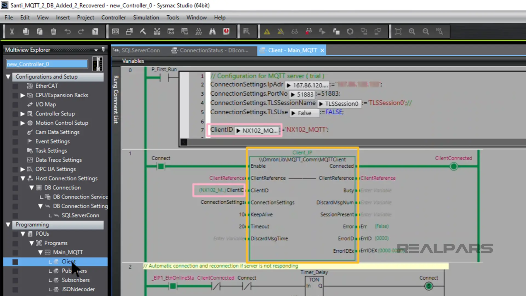Click the Zoom Out magnifier icon
The height and width of the screenshot is (296, 526).
tap(426, 31)
